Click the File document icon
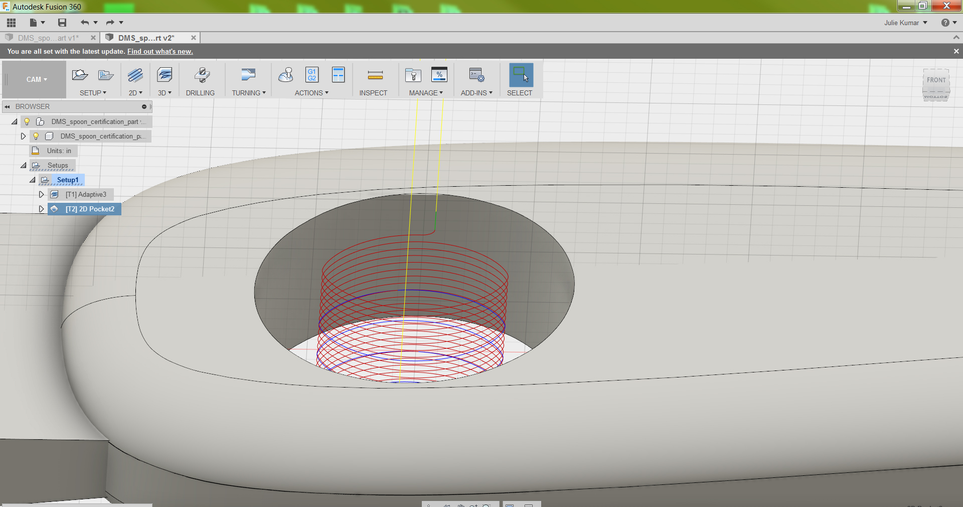 click(x=33, y=23)
